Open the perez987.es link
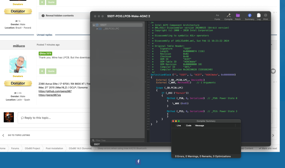The height and width of the screenshot is (168, 285). [50, 95]
